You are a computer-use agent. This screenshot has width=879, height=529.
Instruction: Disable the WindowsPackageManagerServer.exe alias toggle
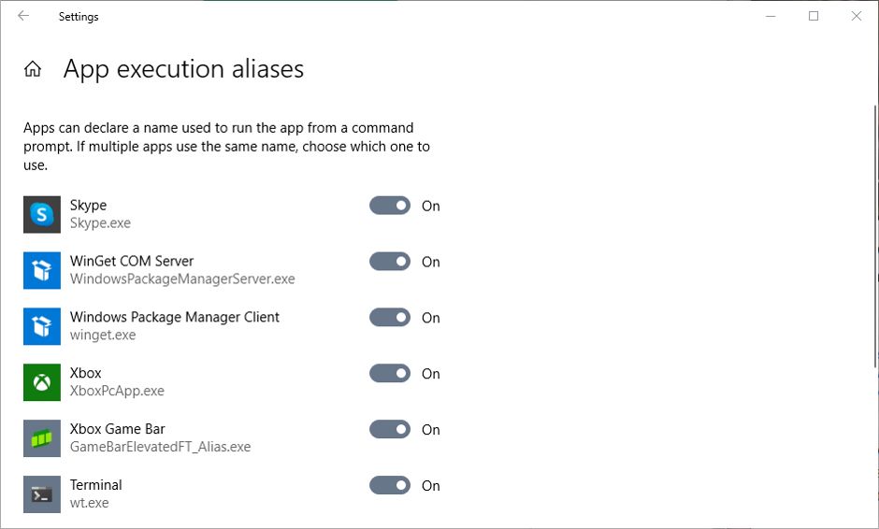390,262
